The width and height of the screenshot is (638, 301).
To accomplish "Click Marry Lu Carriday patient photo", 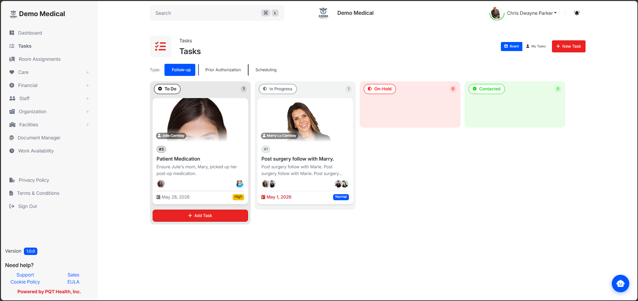I will coord(305,120).
